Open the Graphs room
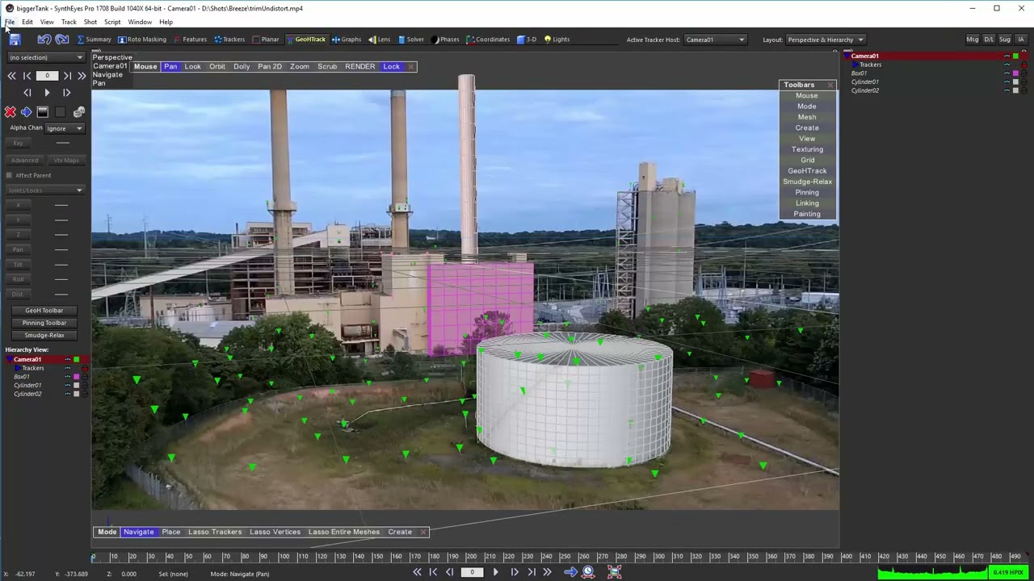Viewport: 1034px width, 581px height. (x=347, y=40)
